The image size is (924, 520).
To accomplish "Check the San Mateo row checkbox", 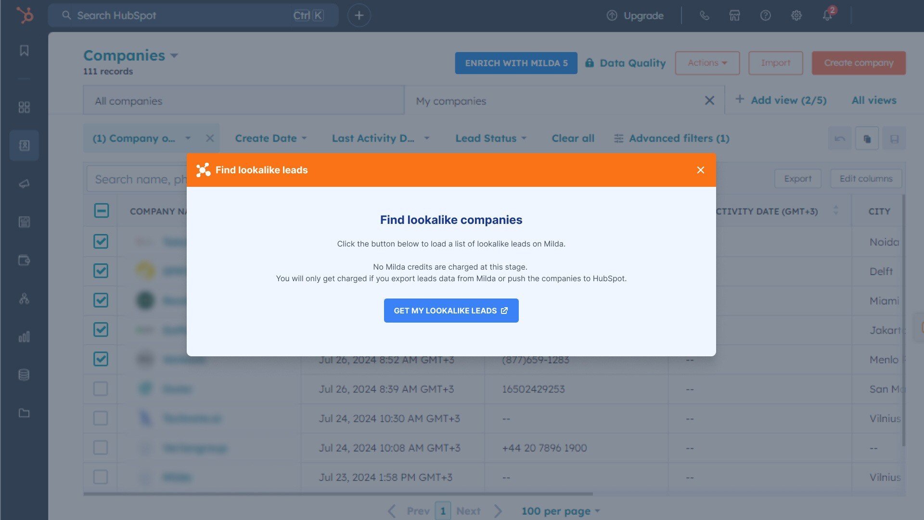I will tap(101, 389).
